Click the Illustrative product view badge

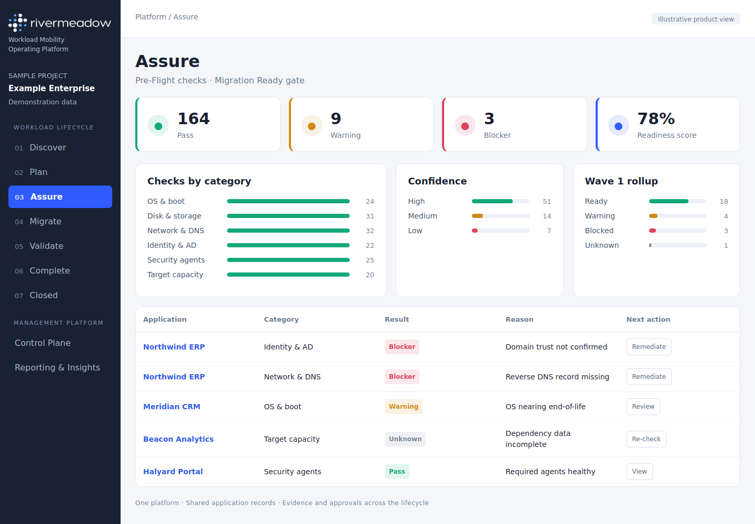point(696,19)
